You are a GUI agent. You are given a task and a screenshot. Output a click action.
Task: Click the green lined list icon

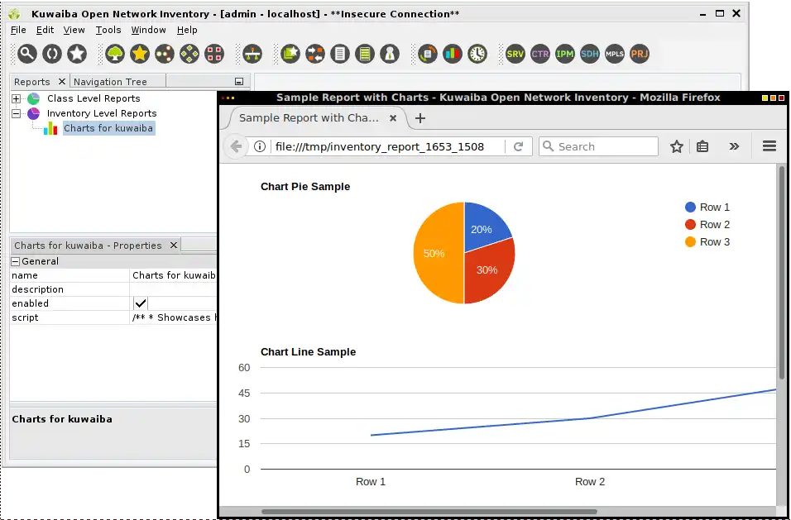pos(365,54)
